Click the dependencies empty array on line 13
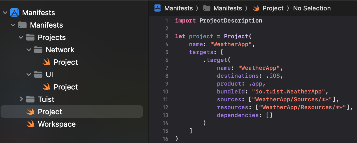Screen dimensions: 357x143 pos(269,115)
